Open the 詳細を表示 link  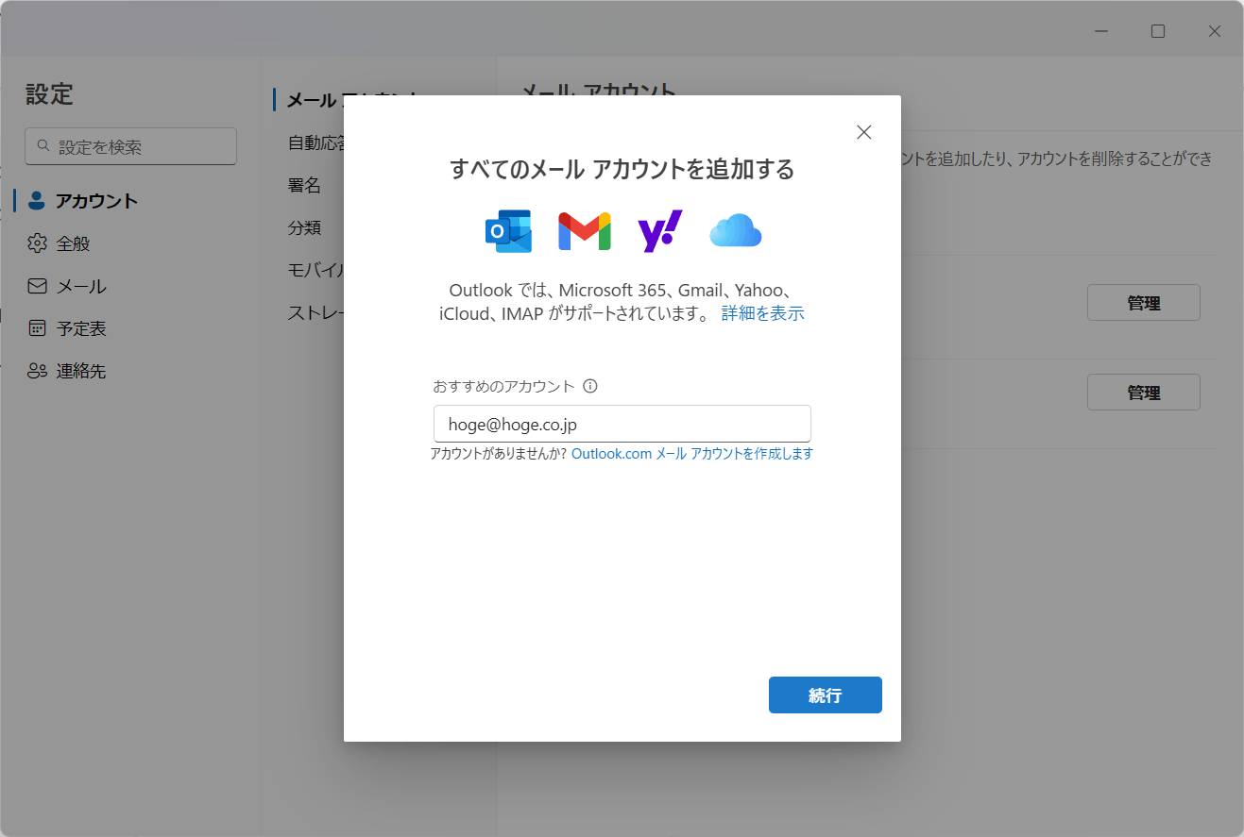click(x=763, y=313)
